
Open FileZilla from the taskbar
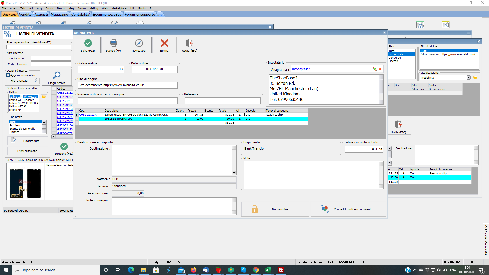281,270
